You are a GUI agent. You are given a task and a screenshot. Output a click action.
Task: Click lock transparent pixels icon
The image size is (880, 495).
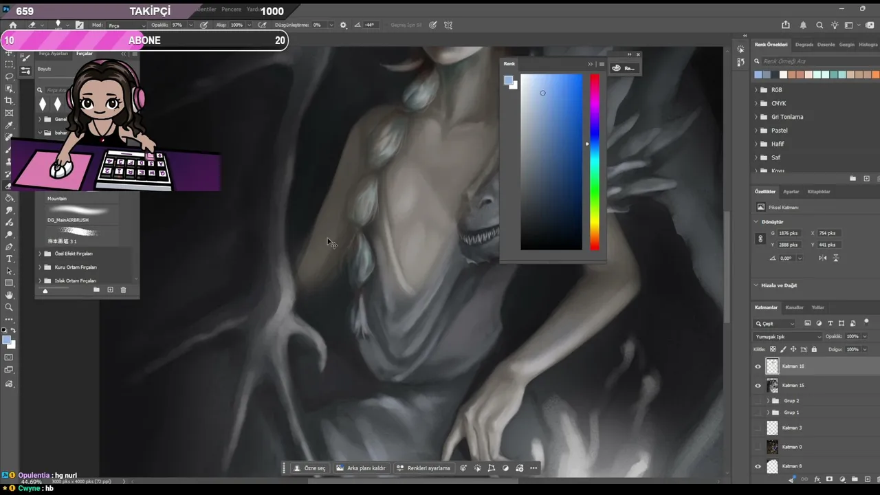point(773,349)
